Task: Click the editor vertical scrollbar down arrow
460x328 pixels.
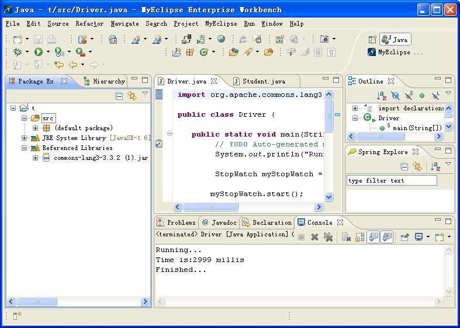Action: 328,197
